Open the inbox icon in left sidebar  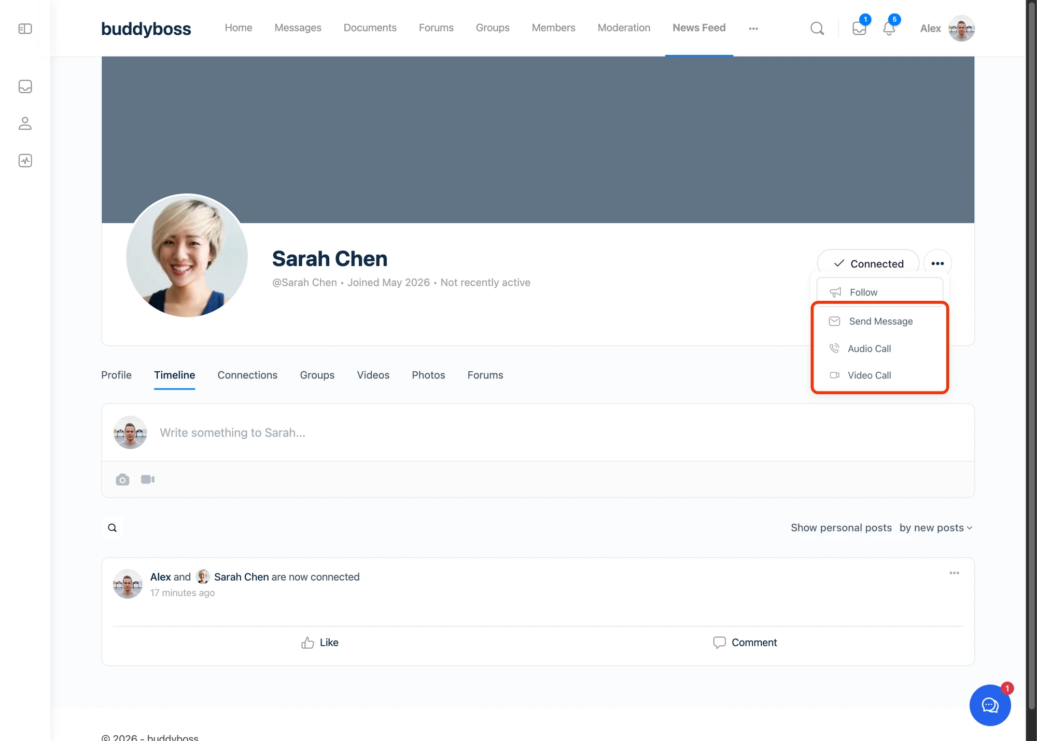(25, 86)
